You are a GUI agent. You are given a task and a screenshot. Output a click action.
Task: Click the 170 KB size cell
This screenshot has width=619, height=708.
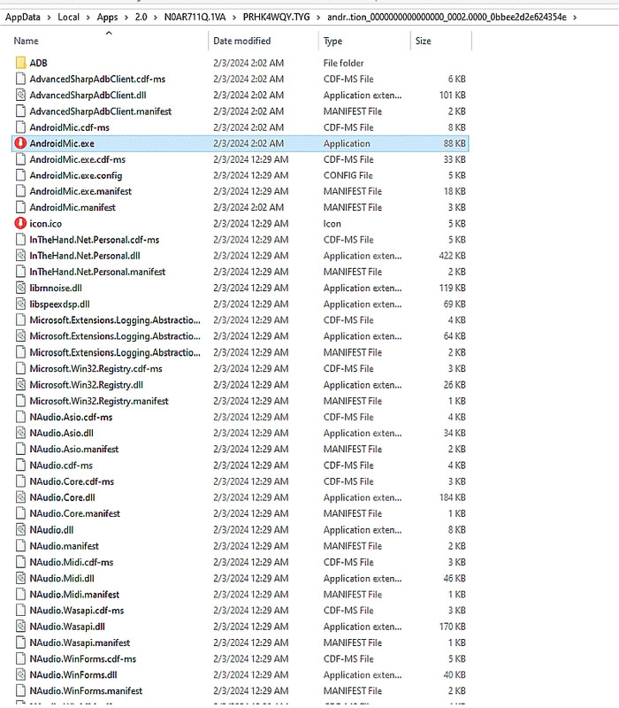(453, 627)
